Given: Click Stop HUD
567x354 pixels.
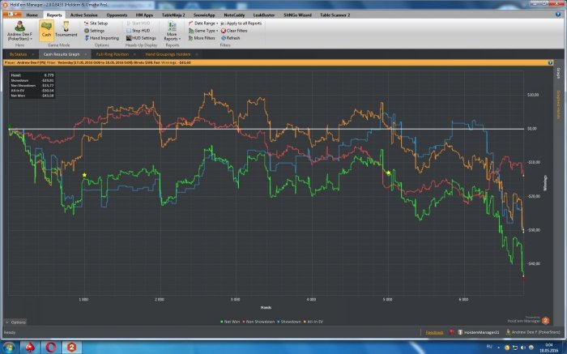Looking at the screenshot, I should pyautogui.click(x=140, y=31).
